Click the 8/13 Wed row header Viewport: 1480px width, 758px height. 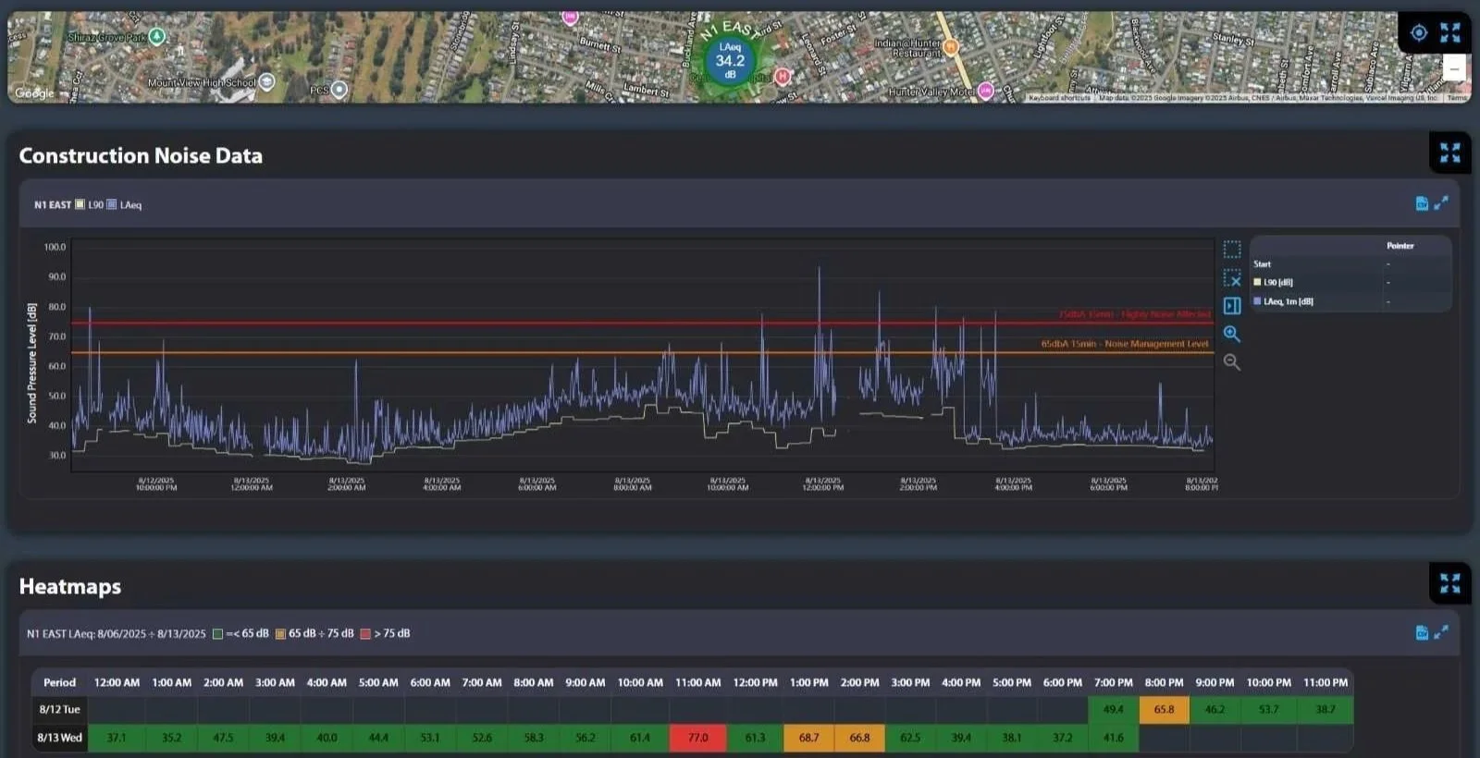(x=59, y=738)
